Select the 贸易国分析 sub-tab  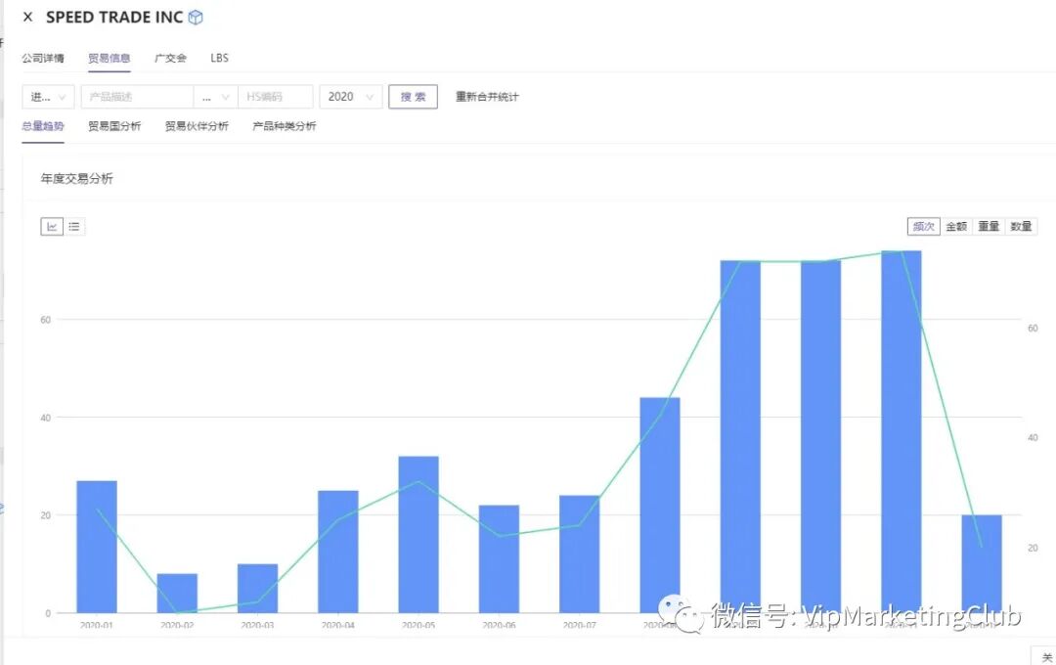114,126
